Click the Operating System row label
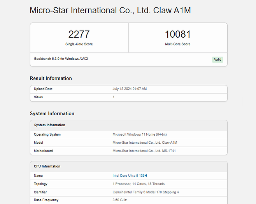 (x=47, y=134)
